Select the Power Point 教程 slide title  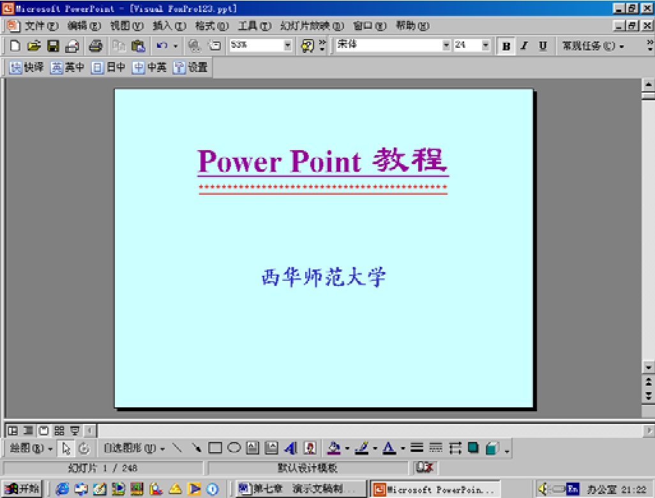[x=322, y=161]
